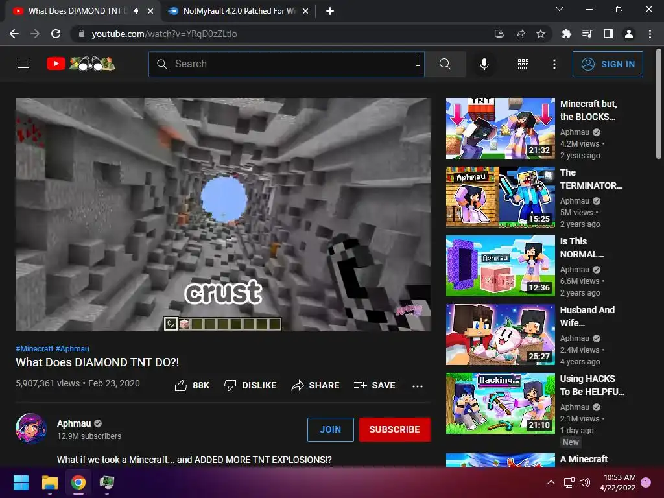Dislike the DIAMOND TNT video
This screenshot has height=498, width=664.
click(250, 385)
